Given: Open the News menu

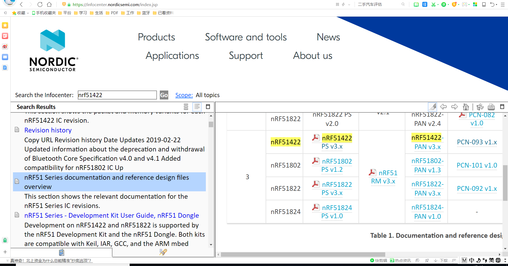Looking at the screenshot, I should pyautogui.click(x=328, y=37).
